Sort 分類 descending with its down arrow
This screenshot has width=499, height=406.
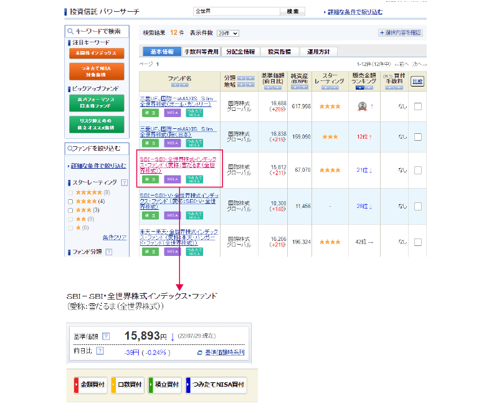tap(250, 78)
